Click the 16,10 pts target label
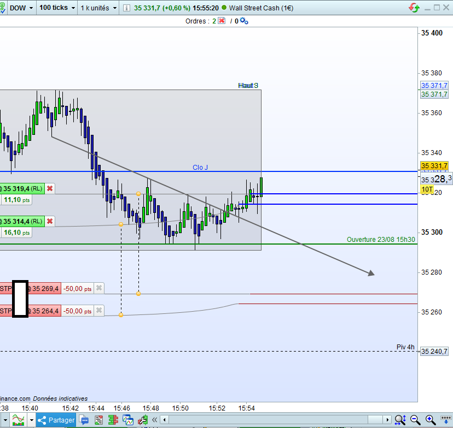Viewport: 453px width, 428px height. pos(16,233)
